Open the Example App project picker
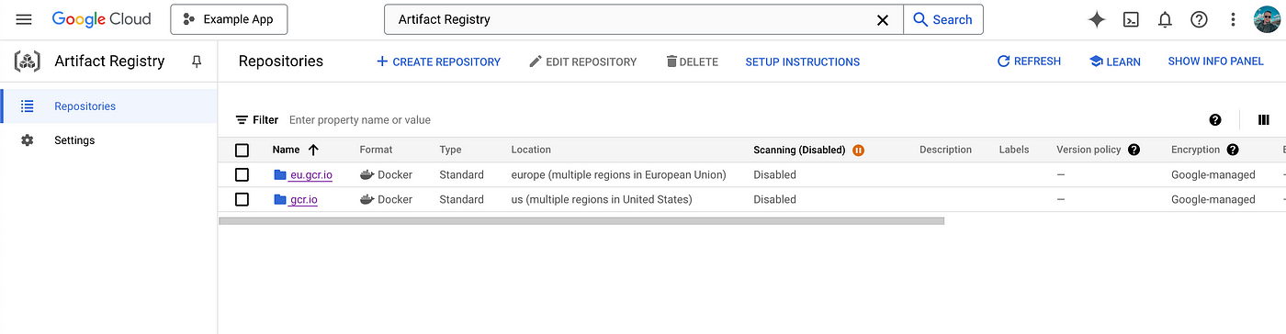This screenshot has width=1286, height=334. click(x=229, y=19)
